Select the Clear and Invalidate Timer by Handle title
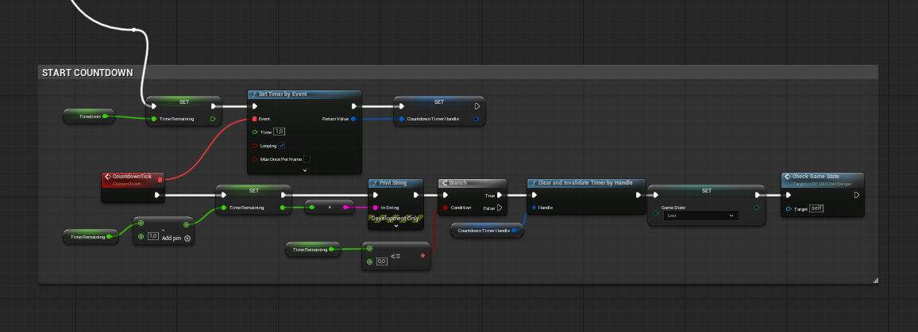Image resolution: width=918 pixels, height=332 pixels. click(x=585, y=183)
